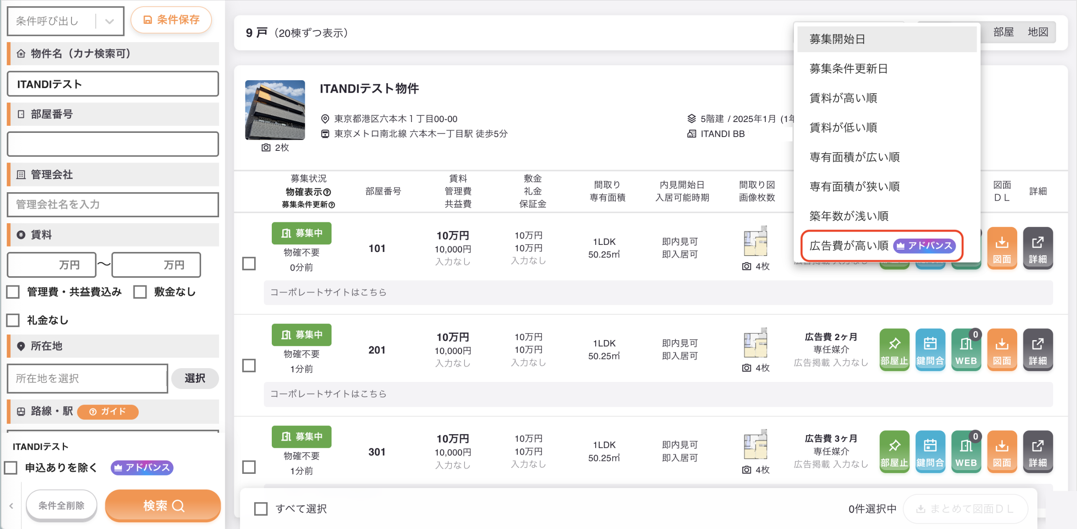Open コーポレートサイトはこちら link under room 201
Image resolution: width=1077 pixels, height=529 pixels.
[328, 394]
